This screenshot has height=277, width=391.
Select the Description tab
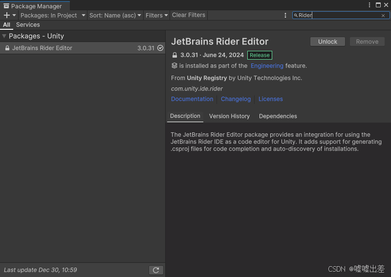click(185, 116)
